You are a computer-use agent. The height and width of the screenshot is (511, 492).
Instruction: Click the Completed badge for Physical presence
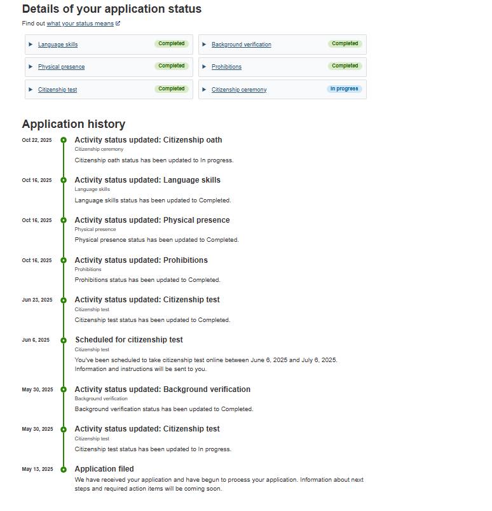coord(171,66)
